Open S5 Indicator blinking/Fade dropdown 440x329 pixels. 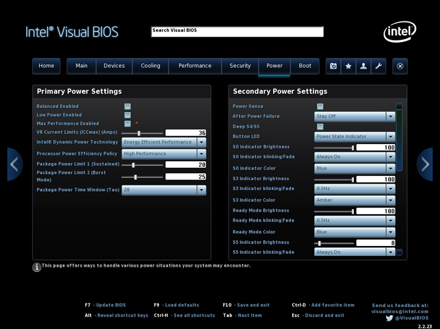pos(354,252)
